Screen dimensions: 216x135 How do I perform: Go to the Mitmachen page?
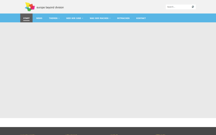[x=123, y=18]
